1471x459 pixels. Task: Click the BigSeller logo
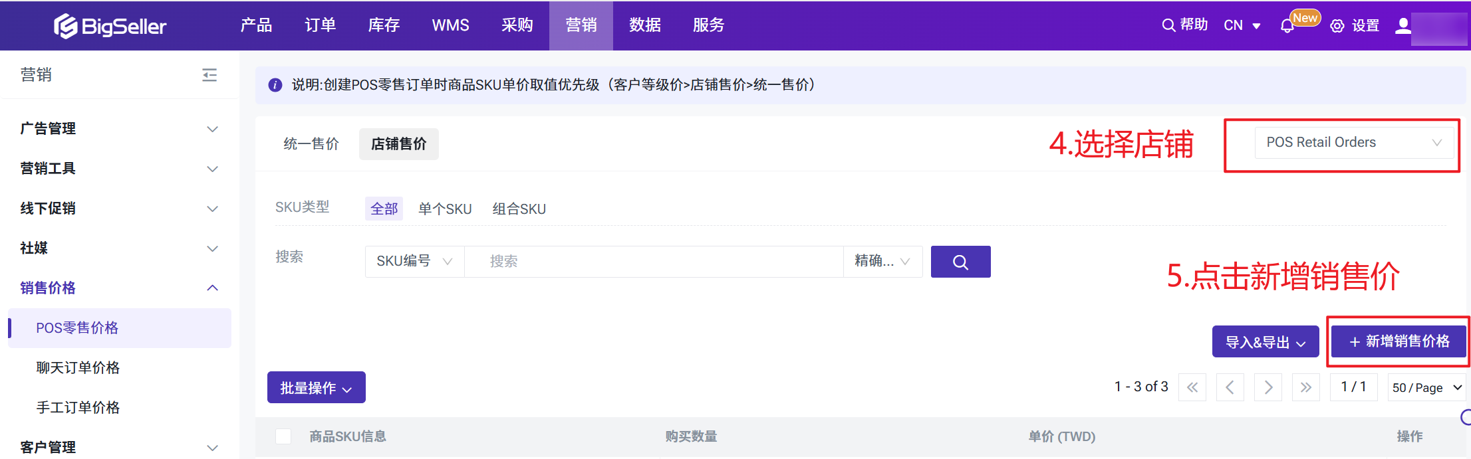tap(110, 26)
